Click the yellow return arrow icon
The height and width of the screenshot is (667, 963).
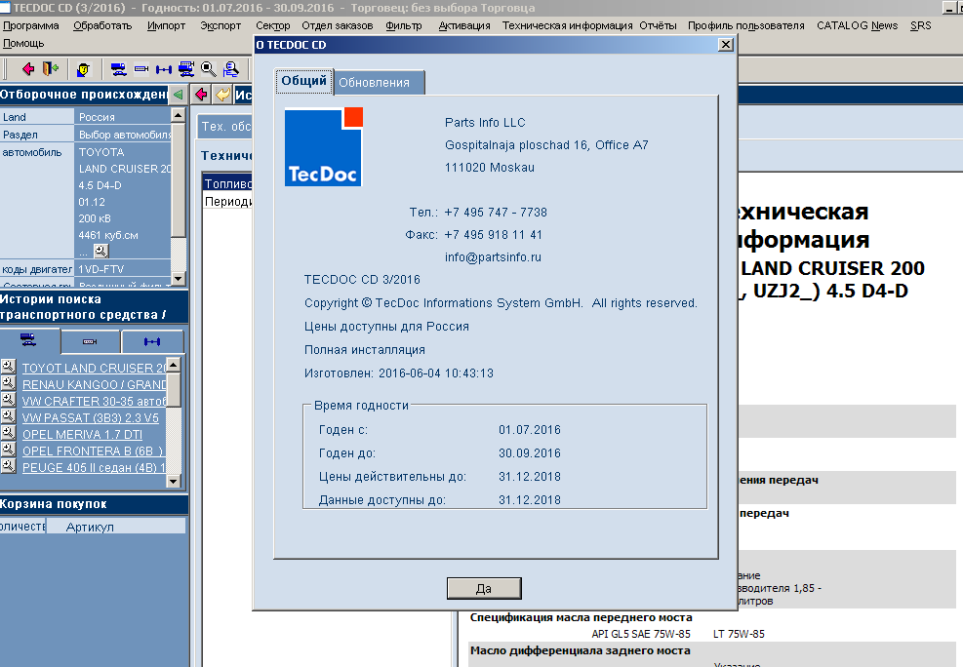[222, 95]
